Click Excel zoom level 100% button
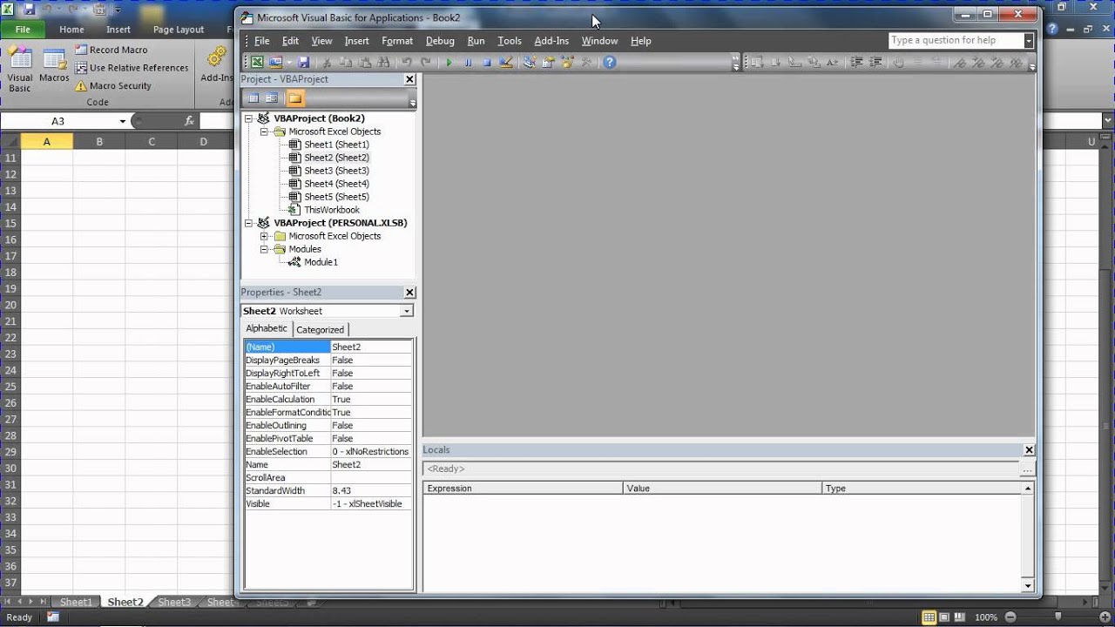This screenshot has width=1115, height=627. (986, 617)
